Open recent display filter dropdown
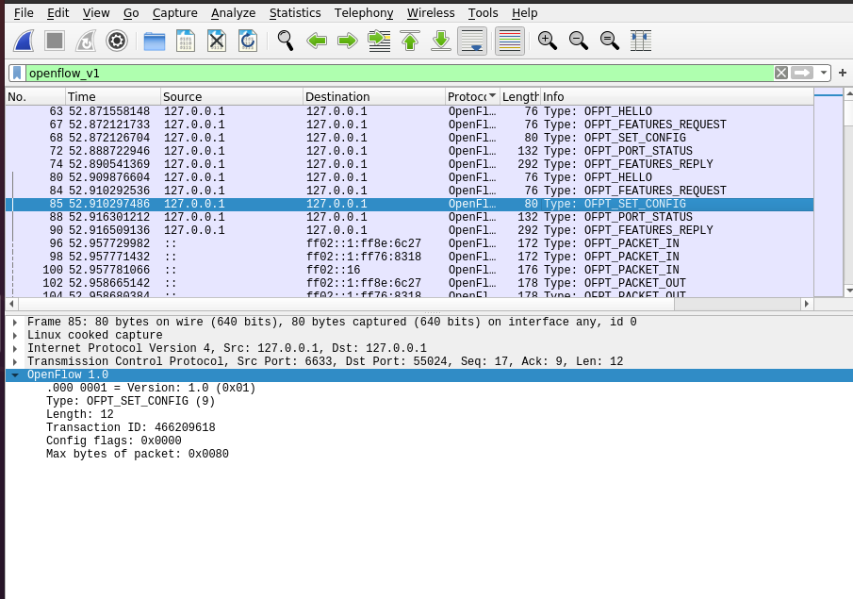This screenshot has width=853, height=599. coord(824,73)
